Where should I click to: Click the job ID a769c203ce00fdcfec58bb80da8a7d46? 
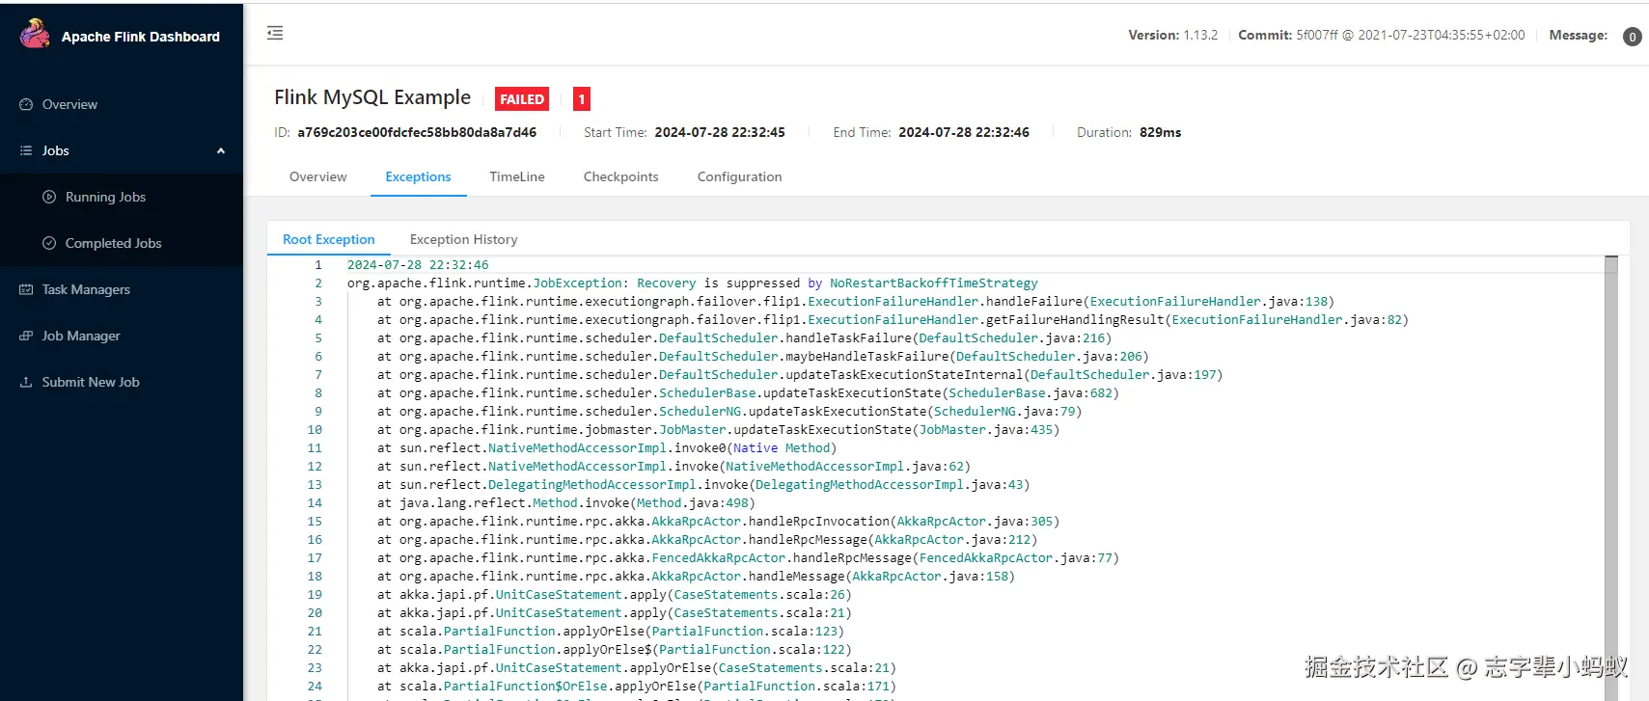click(417, 132)
